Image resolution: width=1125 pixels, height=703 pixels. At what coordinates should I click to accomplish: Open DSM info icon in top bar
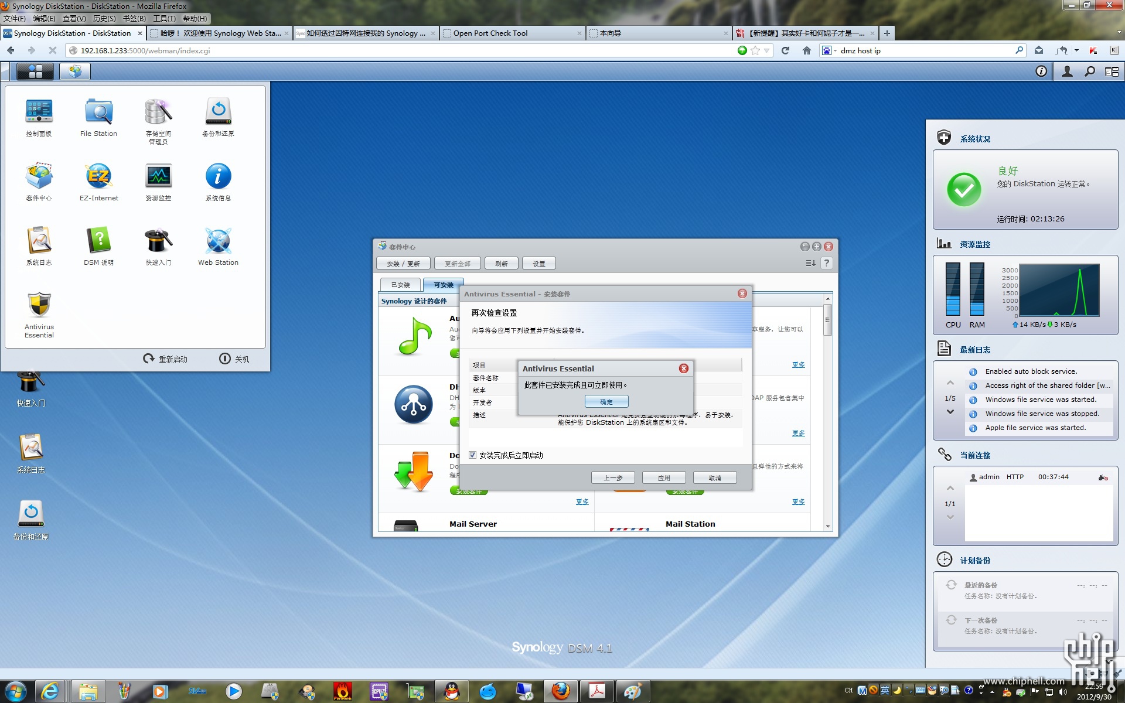click(x=1041, y=71)
